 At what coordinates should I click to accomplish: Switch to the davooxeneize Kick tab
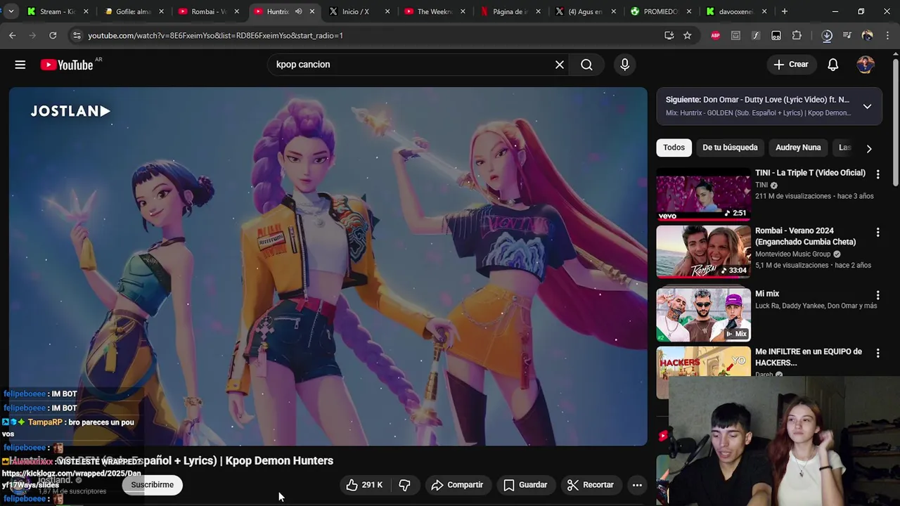pyautogui.click(x=735, y=11)
